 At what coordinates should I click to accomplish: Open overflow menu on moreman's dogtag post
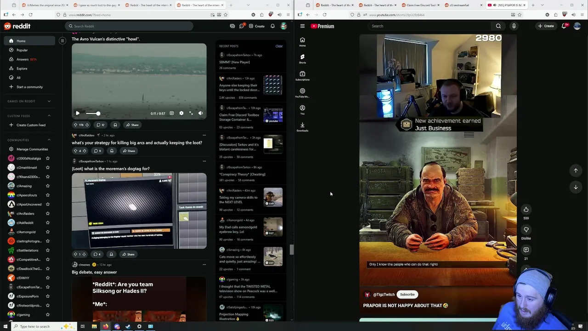[204, 161]
